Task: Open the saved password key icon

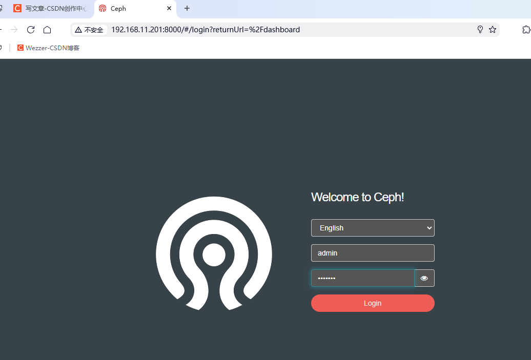Action: (480, 29)
